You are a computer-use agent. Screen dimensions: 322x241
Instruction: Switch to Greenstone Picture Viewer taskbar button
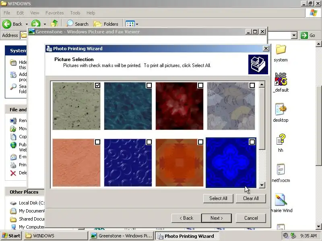(x=122, y=236)
